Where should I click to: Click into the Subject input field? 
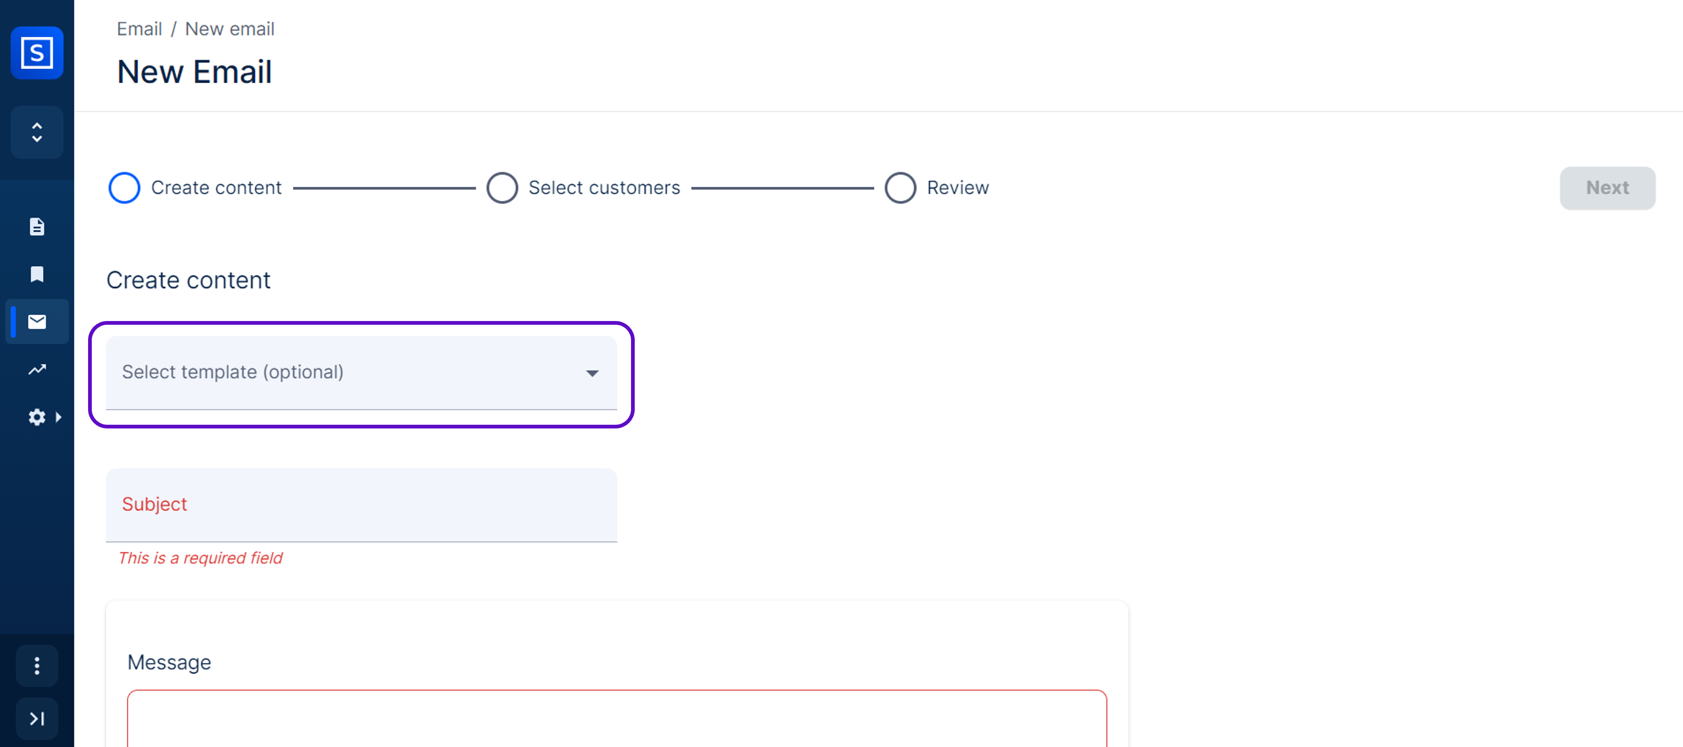(361, 505)
